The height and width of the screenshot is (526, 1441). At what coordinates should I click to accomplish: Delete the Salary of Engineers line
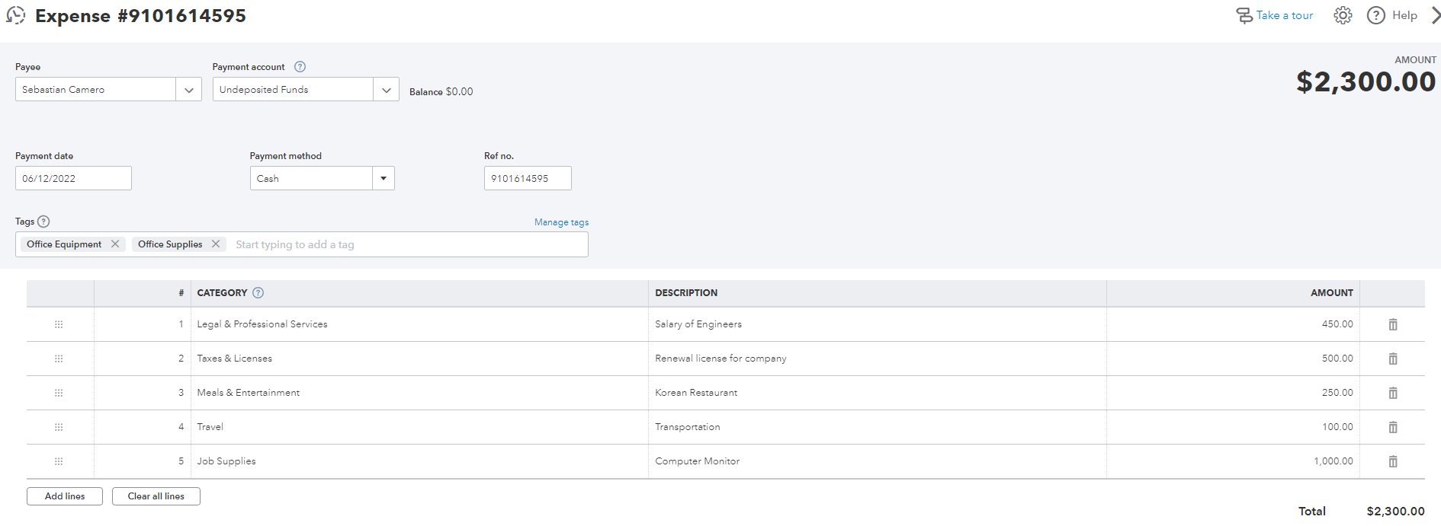1393,324
